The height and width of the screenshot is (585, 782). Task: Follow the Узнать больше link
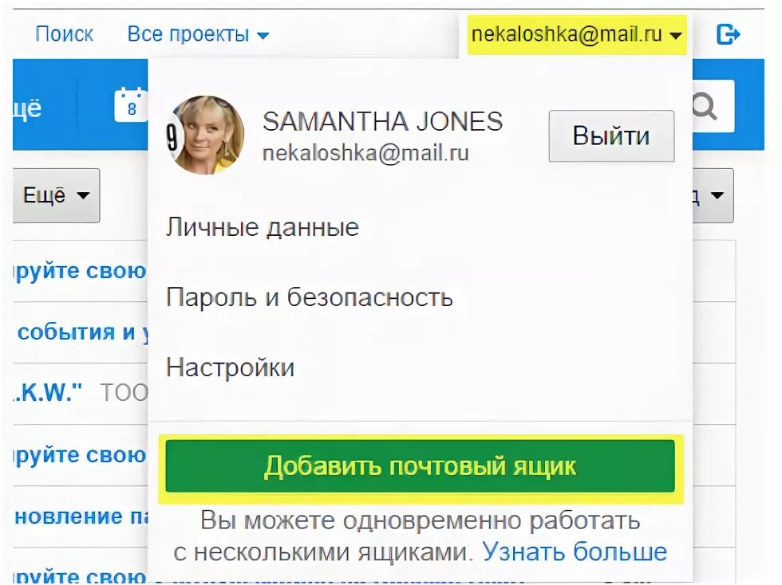[x=575, y=552]
